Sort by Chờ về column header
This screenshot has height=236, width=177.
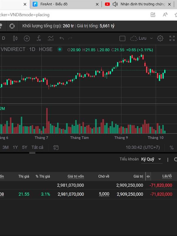[x=104, y=176]
